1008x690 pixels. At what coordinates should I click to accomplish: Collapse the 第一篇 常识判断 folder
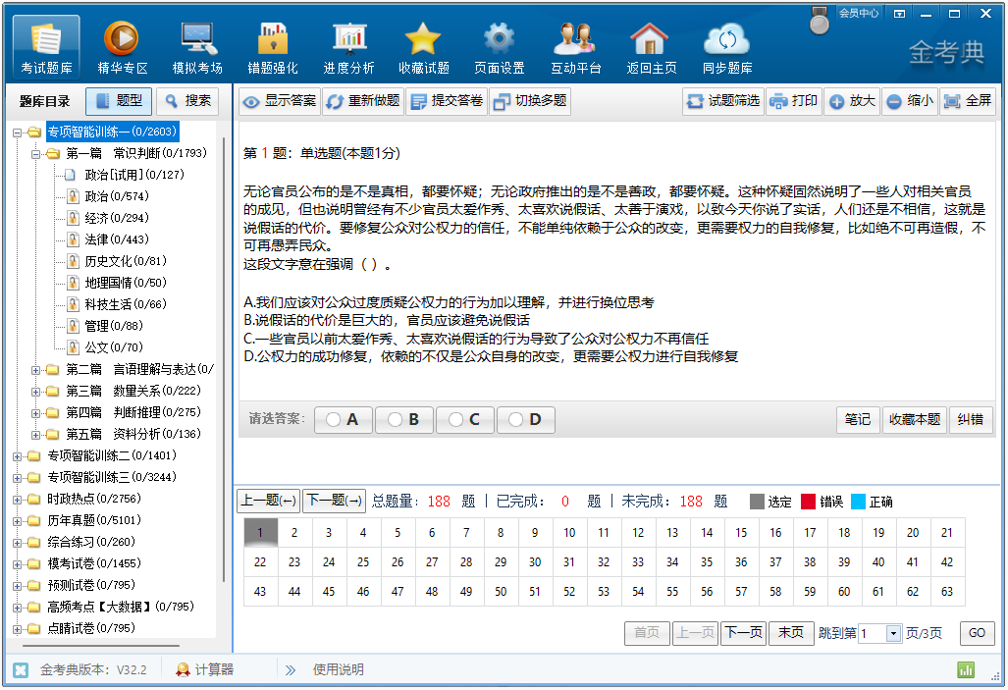tap(36, 153)
